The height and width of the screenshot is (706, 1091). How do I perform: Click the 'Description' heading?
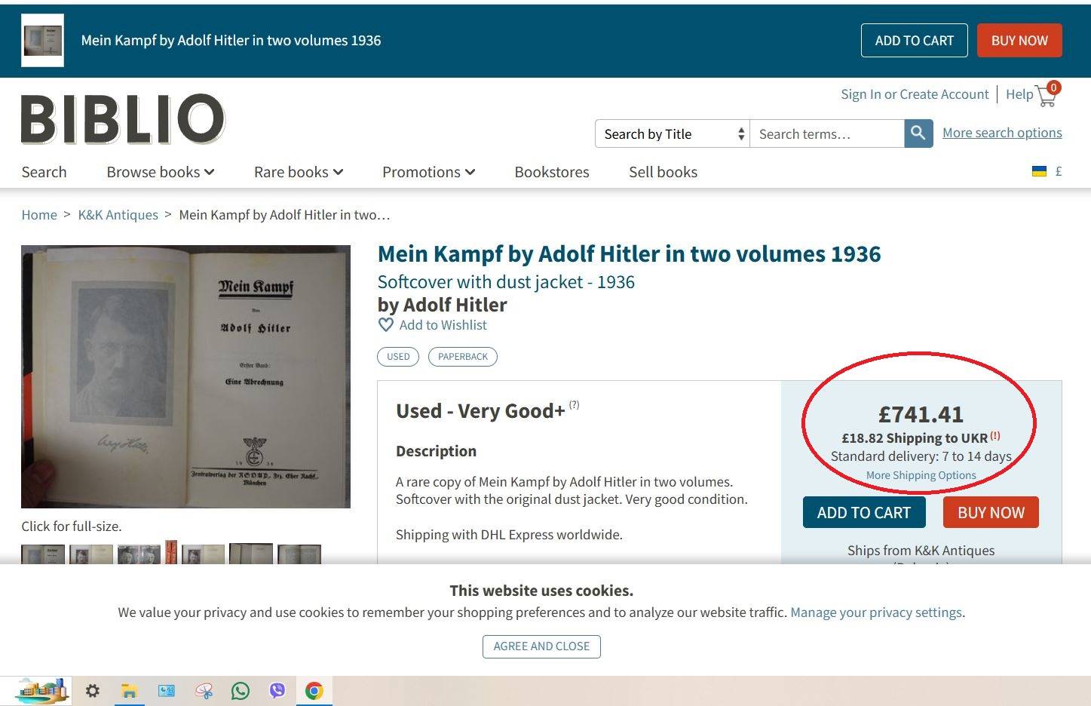click(436, 451)
